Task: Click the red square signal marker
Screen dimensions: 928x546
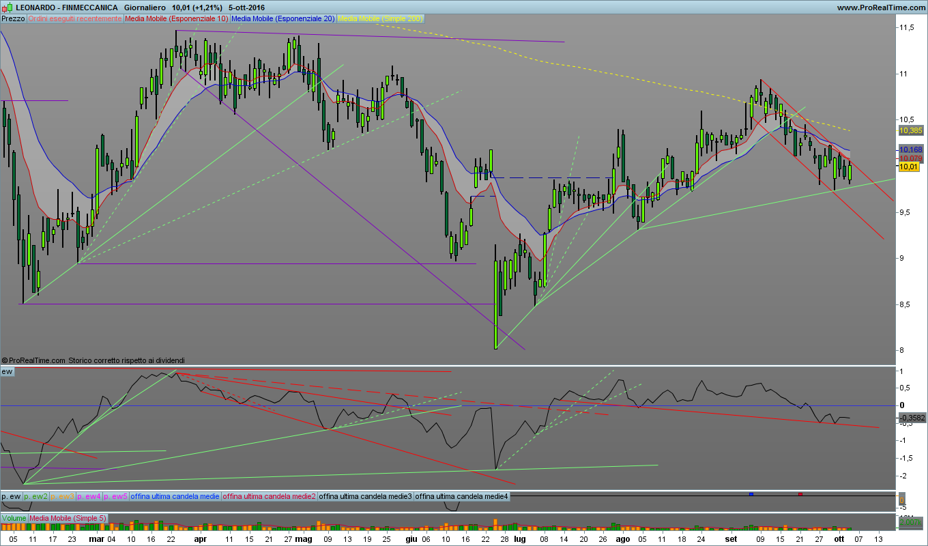Action: coord(800,493)
